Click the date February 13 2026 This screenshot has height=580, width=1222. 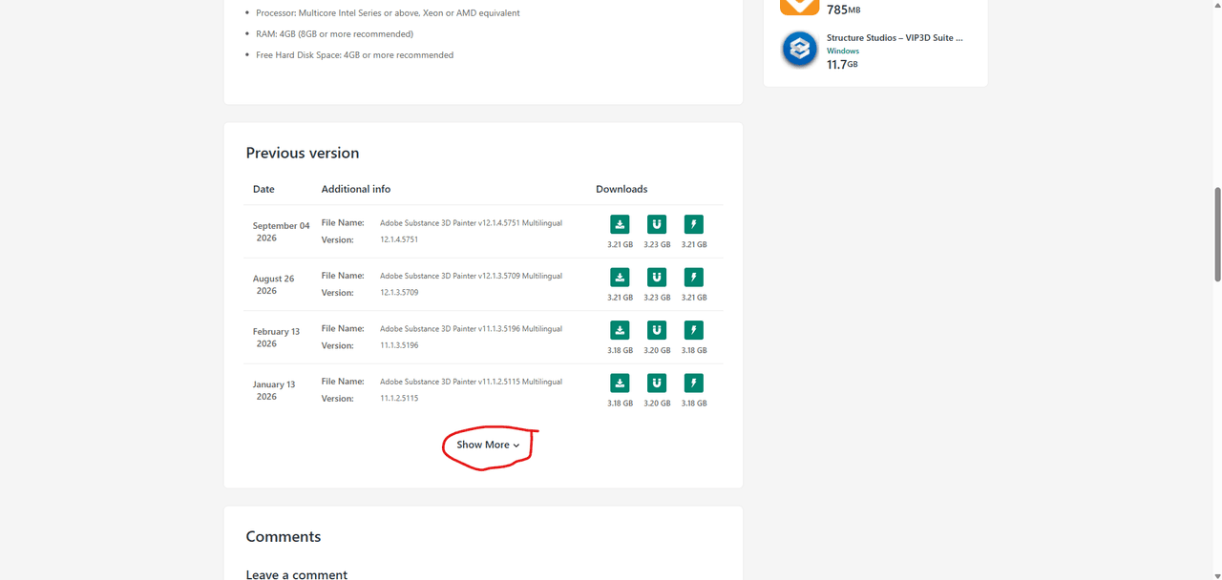(276, 338)
